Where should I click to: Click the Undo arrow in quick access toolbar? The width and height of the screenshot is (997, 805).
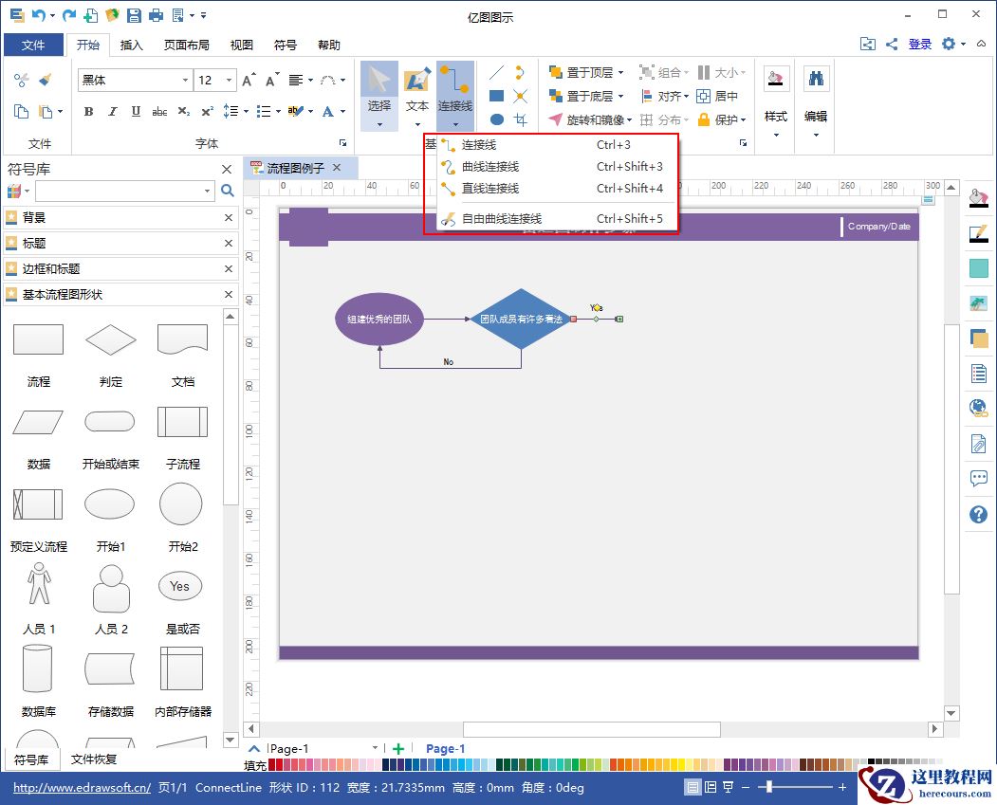pos(39,14)
